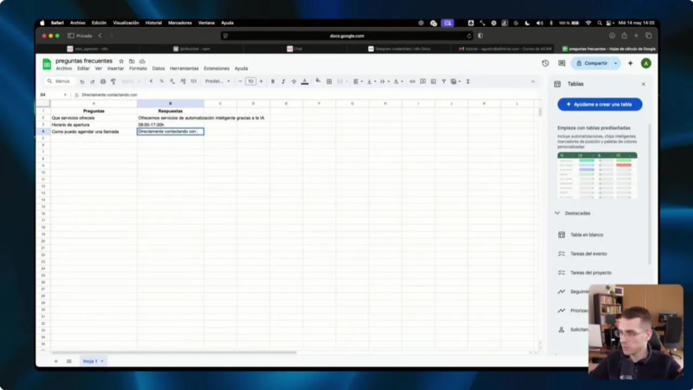The height and width of the screenshot is (390, 693).
Task: Add a new sheet with plus
Action: 55,361
